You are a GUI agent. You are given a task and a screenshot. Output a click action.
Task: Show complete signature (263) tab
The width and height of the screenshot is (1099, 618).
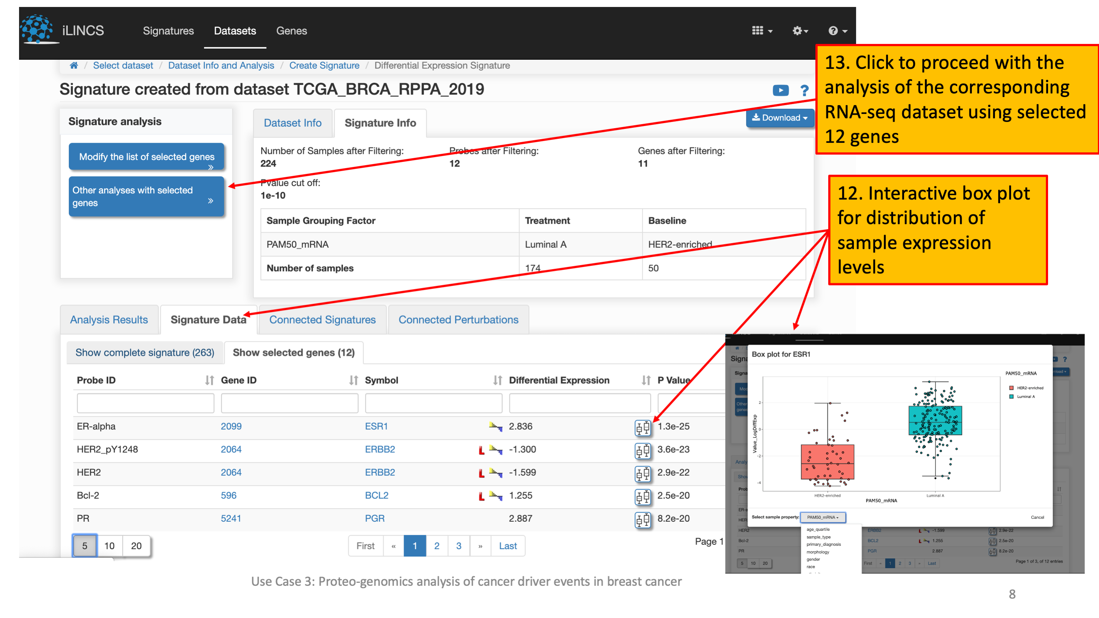coord(145,352)
